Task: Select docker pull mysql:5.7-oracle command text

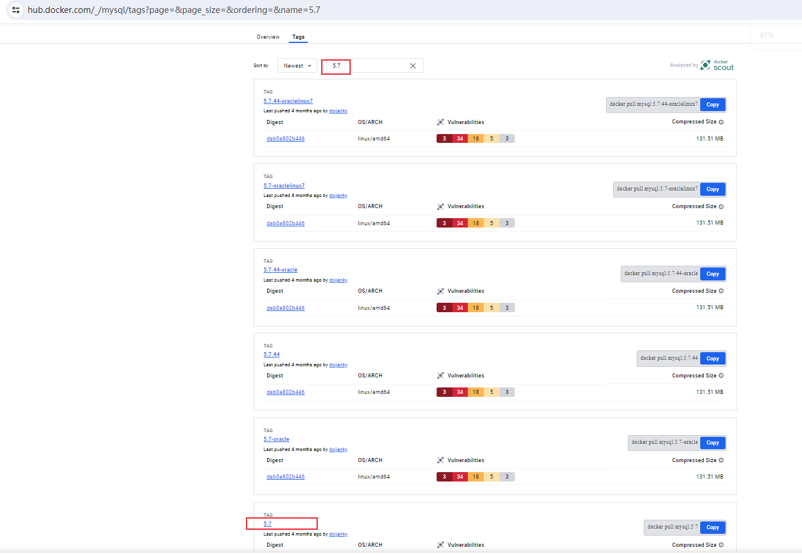Action: 665,443
